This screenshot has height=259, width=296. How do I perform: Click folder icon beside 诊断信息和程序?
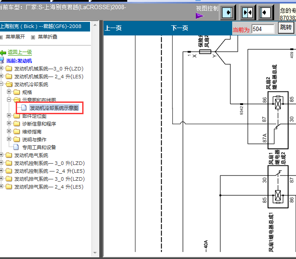click(17, 123)
